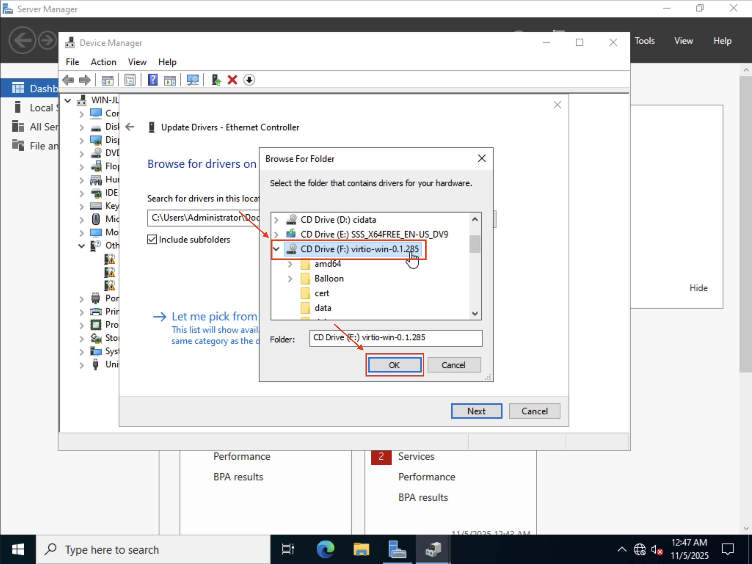The width and height of the screenshot is (752, 564).
Task: Click the Disable device down-arrow toolbar icon
Action: (249, 80)
